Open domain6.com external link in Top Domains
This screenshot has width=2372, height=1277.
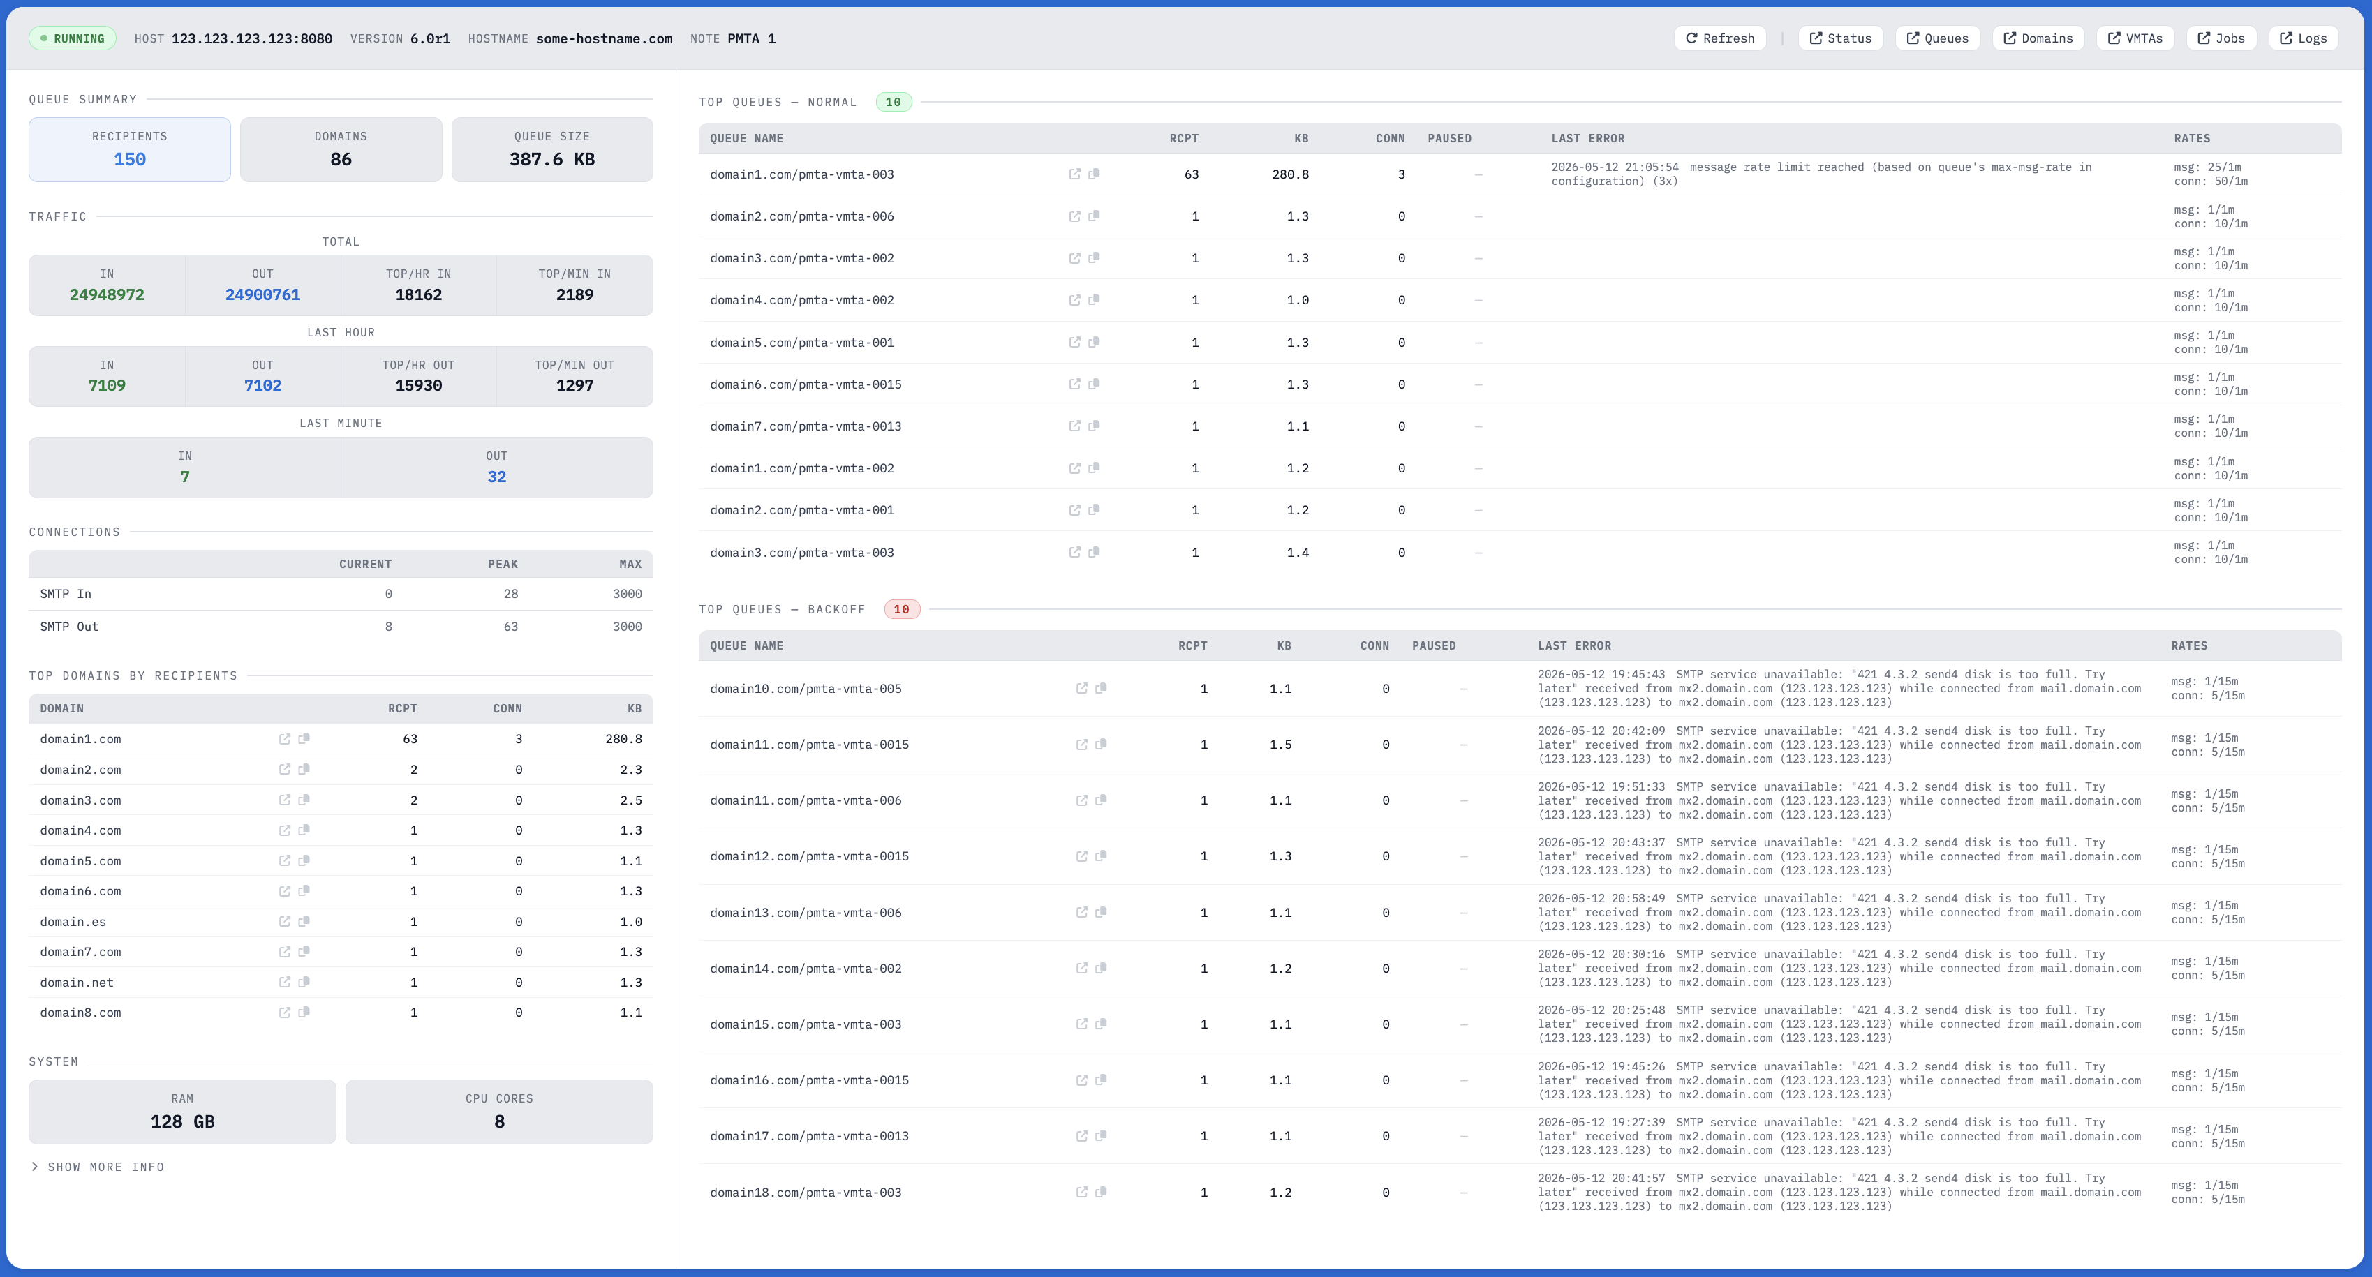click(x=285, y=891)
